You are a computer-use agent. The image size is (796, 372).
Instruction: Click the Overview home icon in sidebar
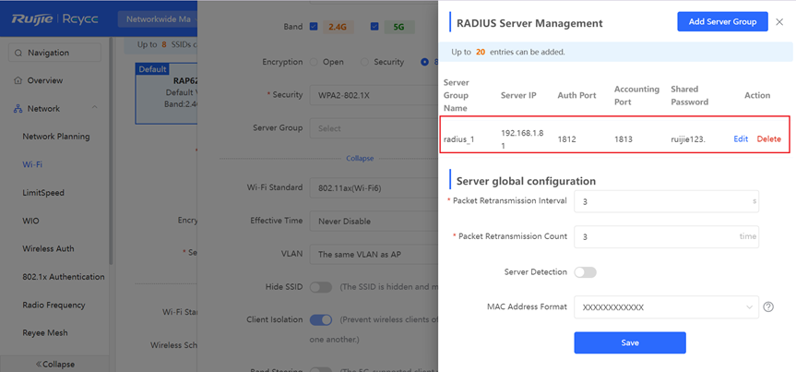point(18,81)
